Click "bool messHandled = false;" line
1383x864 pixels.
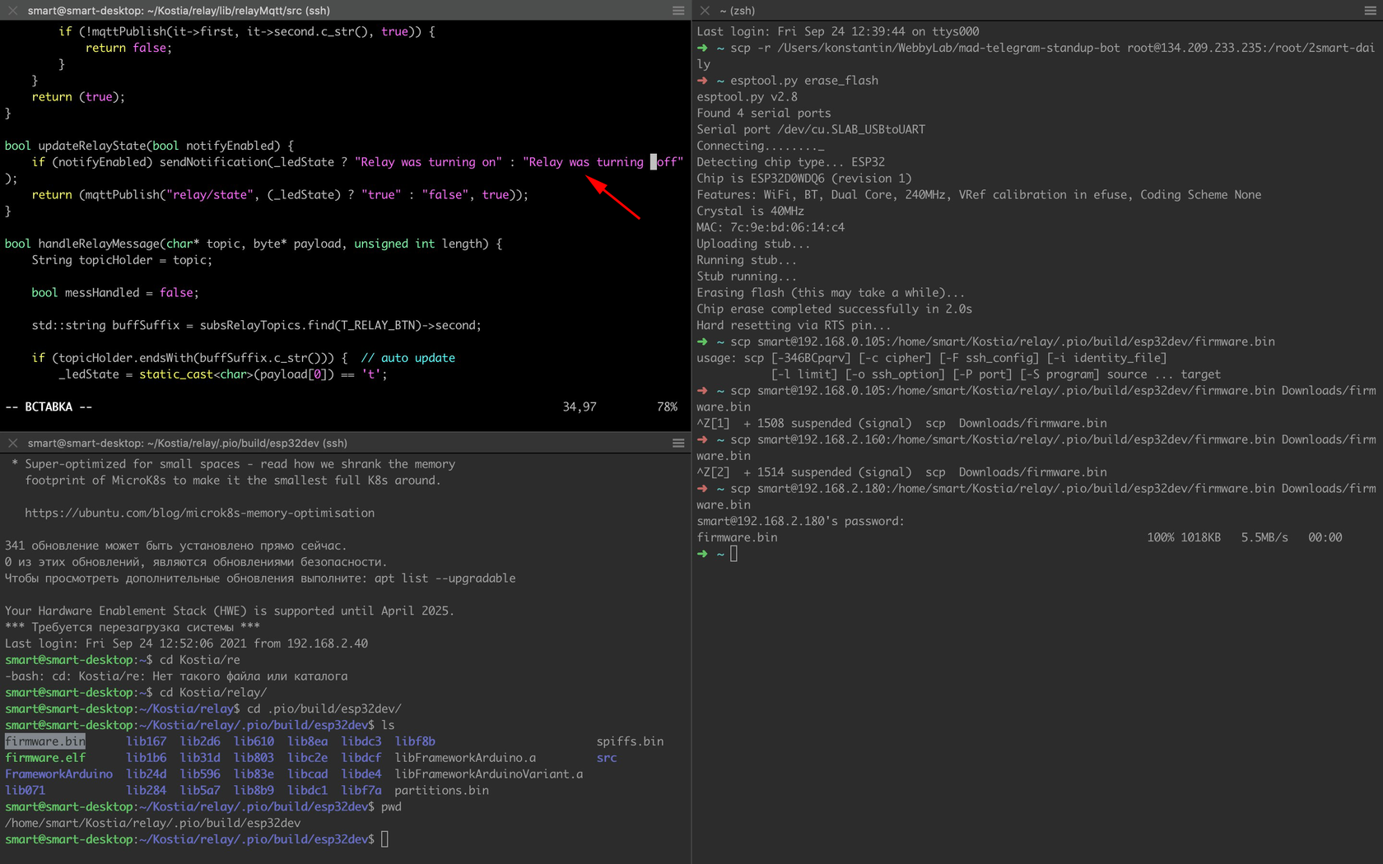pyautogui.click(x=115, y=293)
